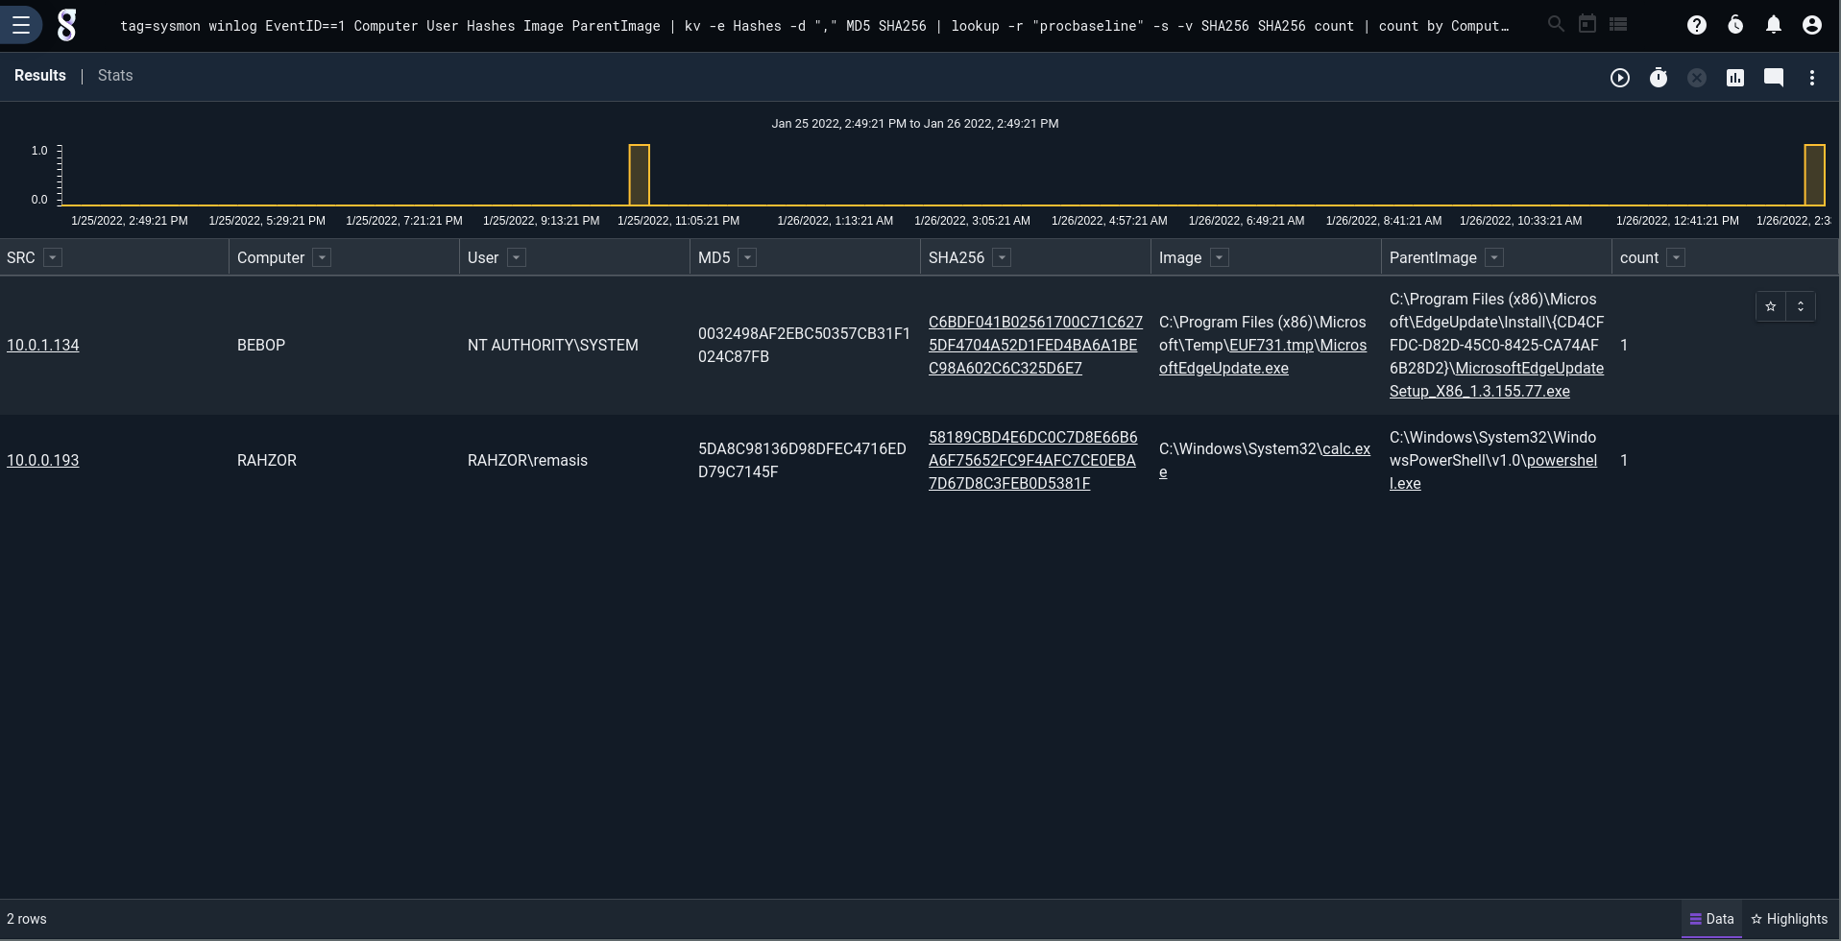The image size is (1841, 941).
Task: Click MicrosoftEdgeUpdate.exe image link
Action: pos(1263,356)
